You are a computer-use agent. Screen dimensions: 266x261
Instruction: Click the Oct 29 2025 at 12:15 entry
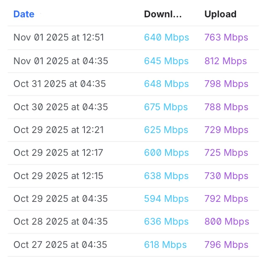pyautogui.click(x=58, y=176)
